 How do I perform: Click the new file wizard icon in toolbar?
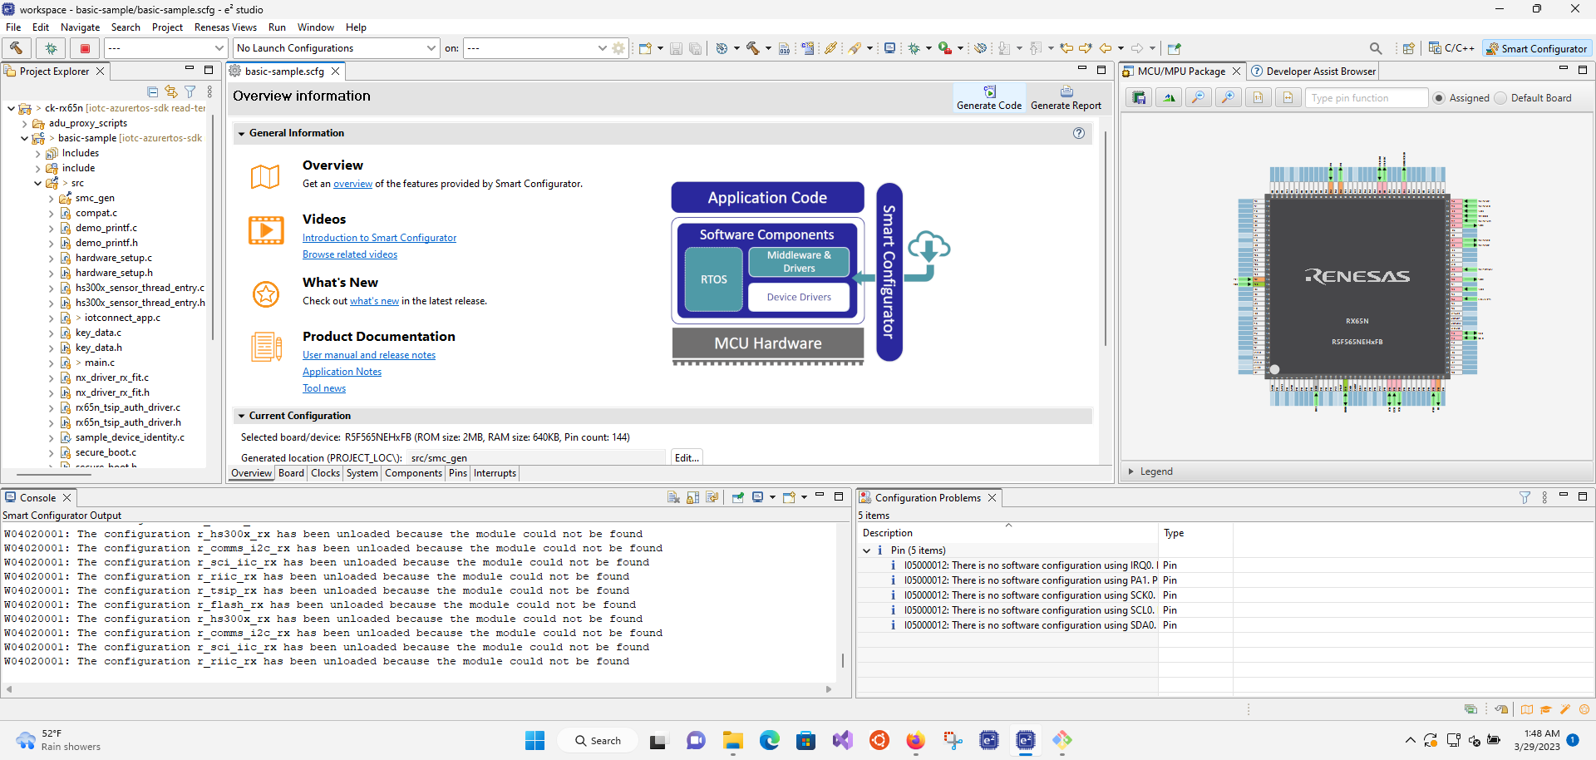pyautogui.click(x=645, y=48)
